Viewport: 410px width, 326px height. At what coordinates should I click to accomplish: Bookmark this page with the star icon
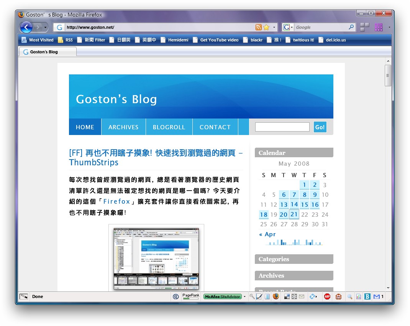[266, 27]
